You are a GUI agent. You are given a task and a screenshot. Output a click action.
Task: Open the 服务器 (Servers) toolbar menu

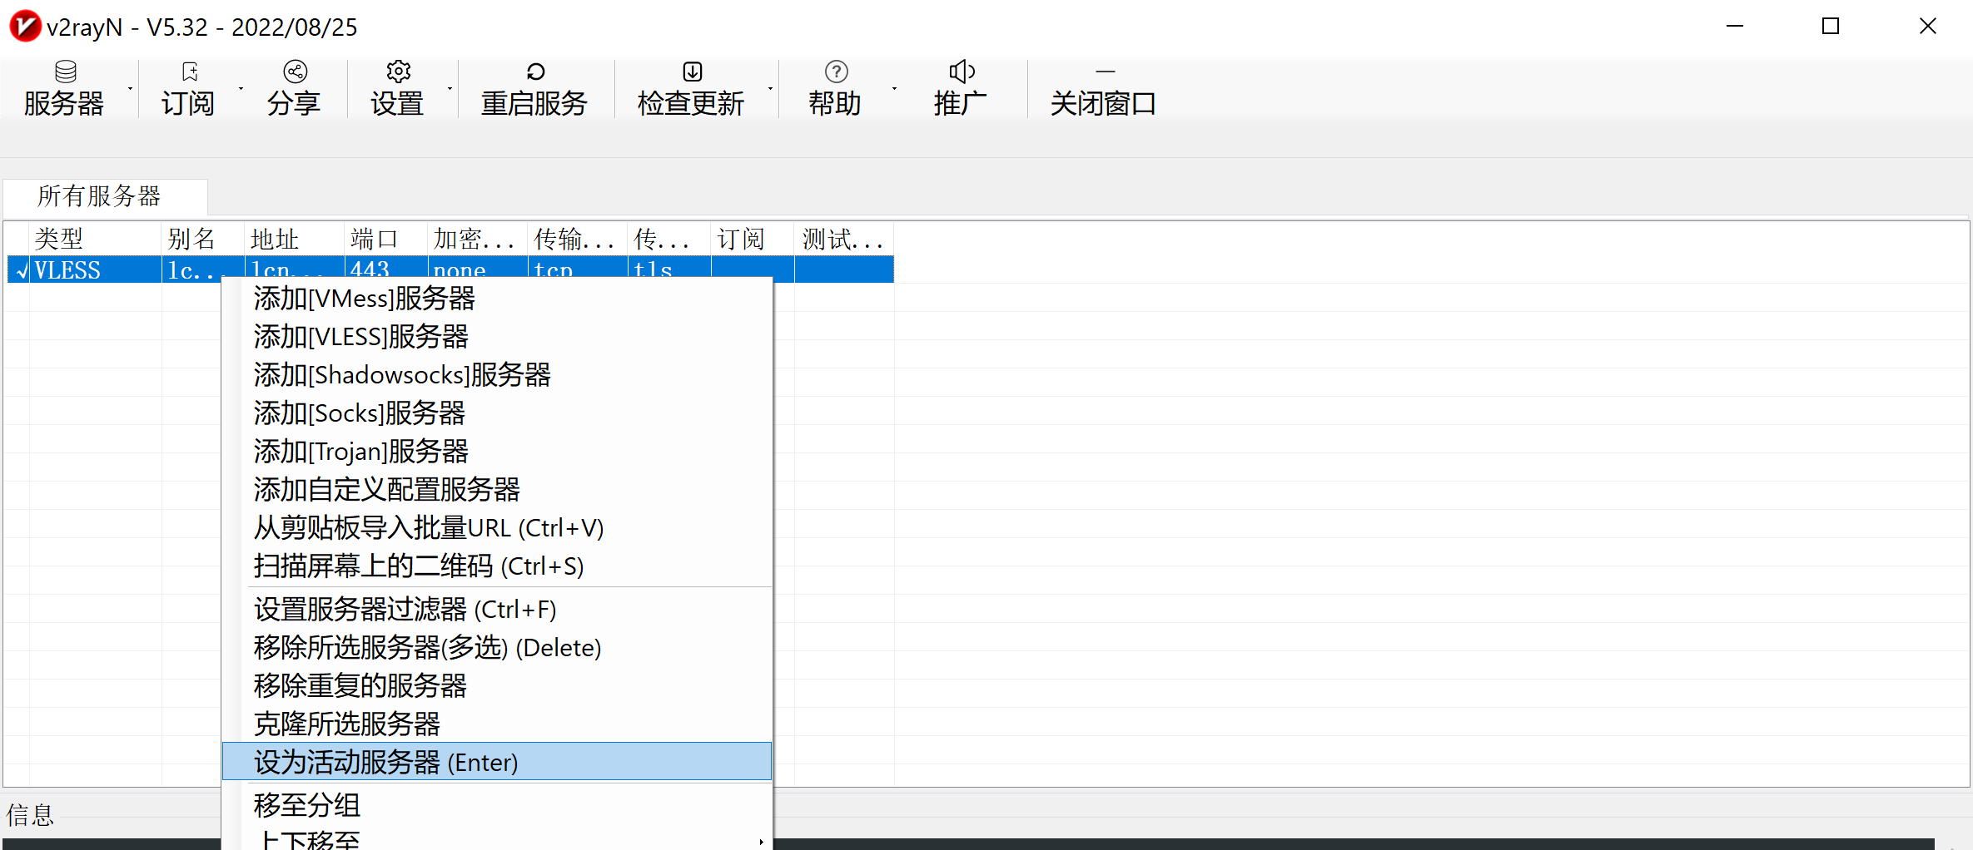(64, 89)
